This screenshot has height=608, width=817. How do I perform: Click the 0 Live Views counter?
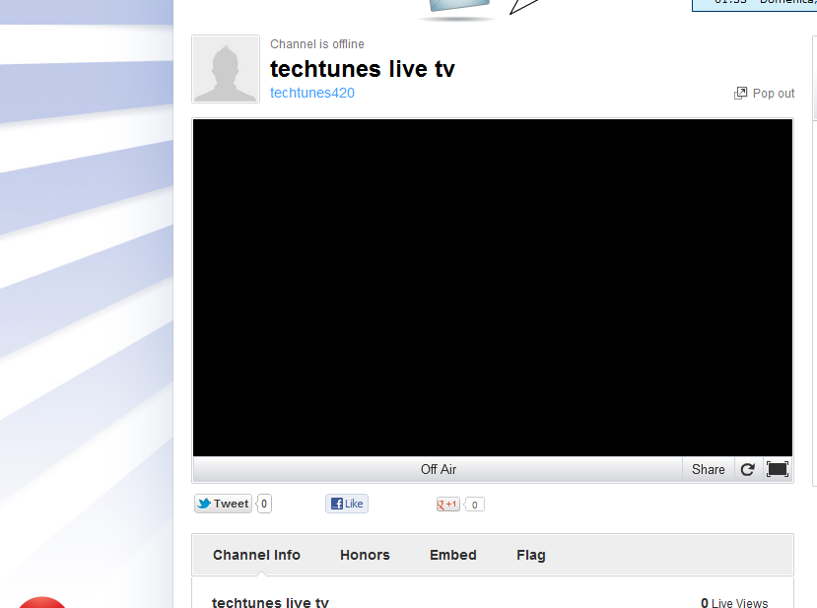tap(733, 603)
